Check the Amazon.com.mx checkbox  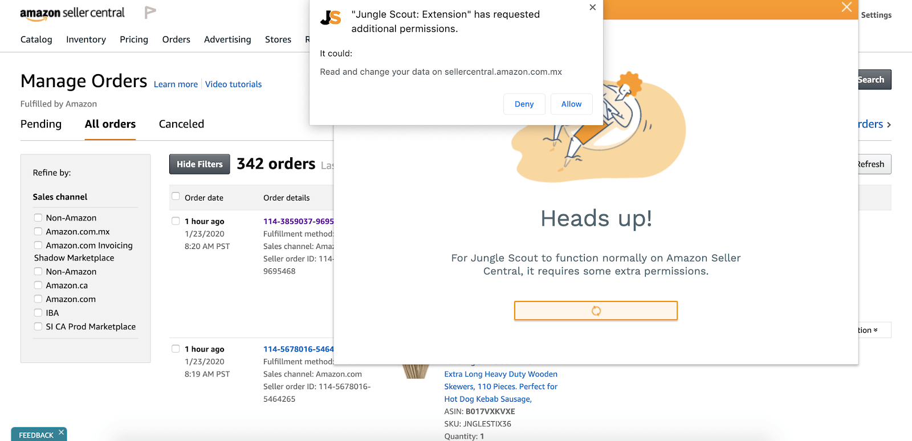[x=38, y=231]
